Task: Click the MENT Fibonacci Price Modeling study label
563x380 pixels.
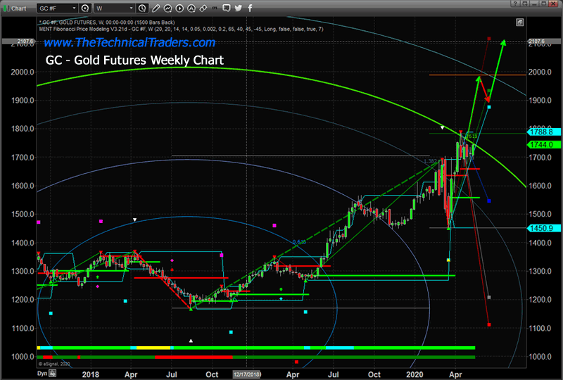Action: point(181,29)
